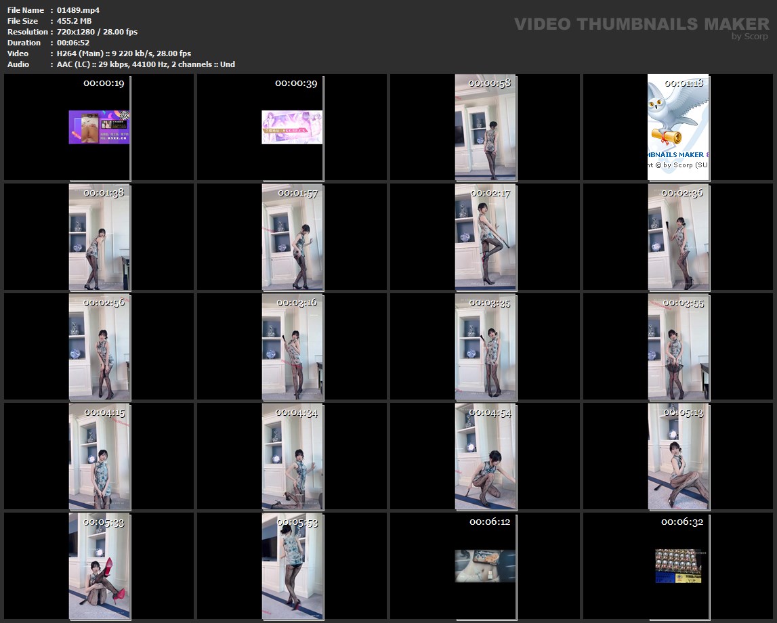Select the thumbnail stamped 00:01:38
Screen dimensions: 777x623
[x=100, y=237]
